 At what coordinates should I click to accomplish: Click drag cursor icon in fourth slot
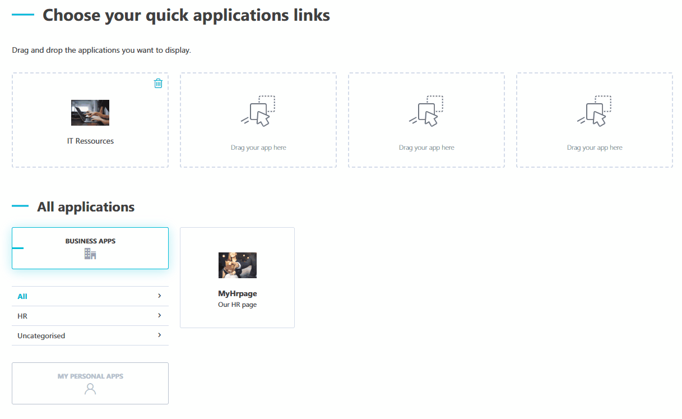[595, 111]
